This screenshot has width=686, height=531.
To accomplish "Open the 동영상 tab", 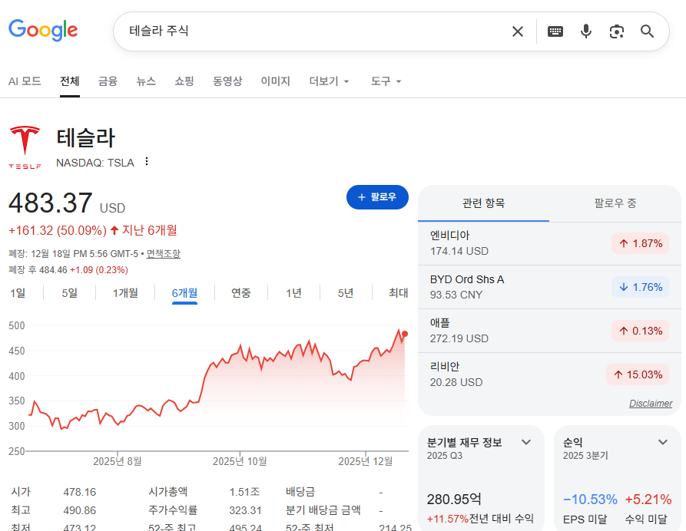I will (x=227, y=81).
